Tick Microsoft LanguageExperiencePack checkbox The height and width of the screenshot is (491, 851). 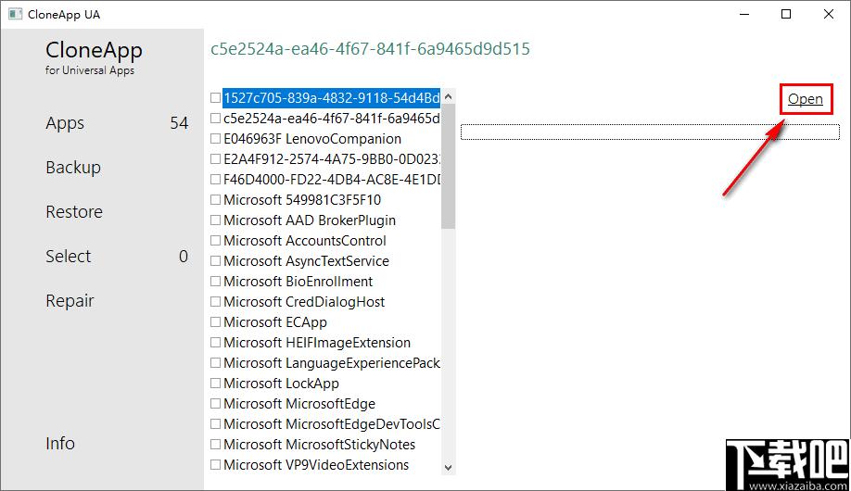click(x=215, y=362)
